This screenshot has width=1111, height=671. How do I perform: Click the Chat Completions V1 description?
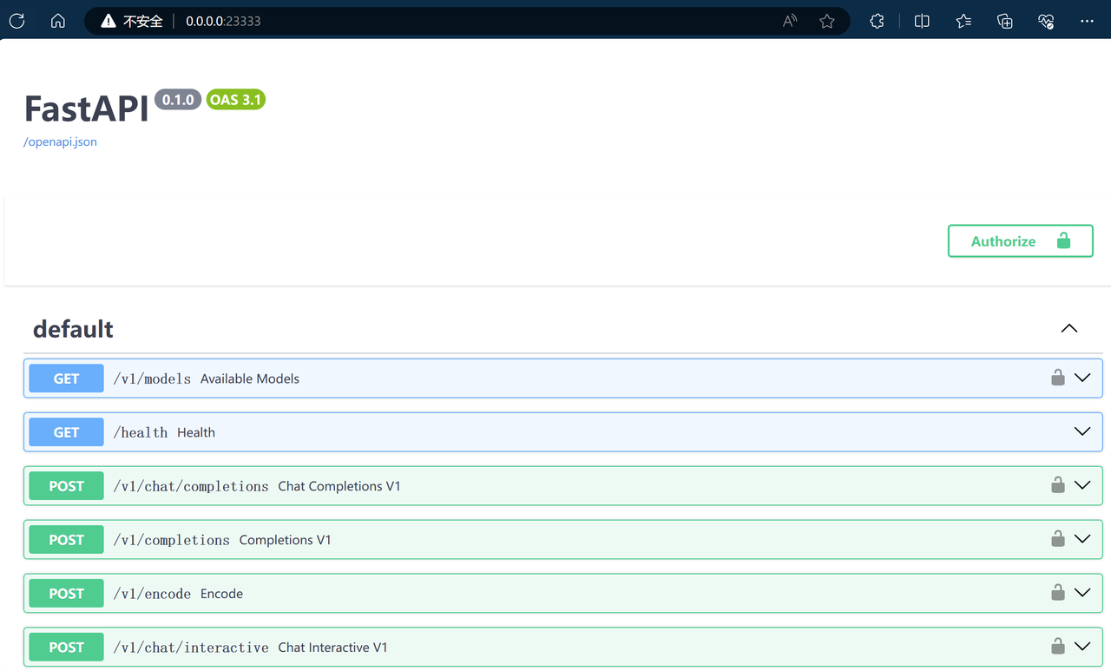tap(339, 486)
